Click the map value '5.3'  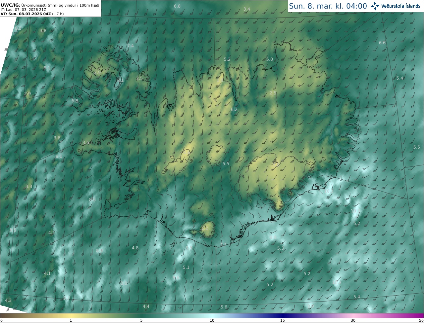(281, 248)
